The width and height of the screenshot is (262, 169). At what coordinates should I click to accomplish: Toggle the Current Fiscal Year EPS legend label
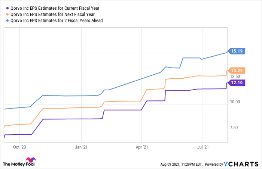tap(51, 8)
